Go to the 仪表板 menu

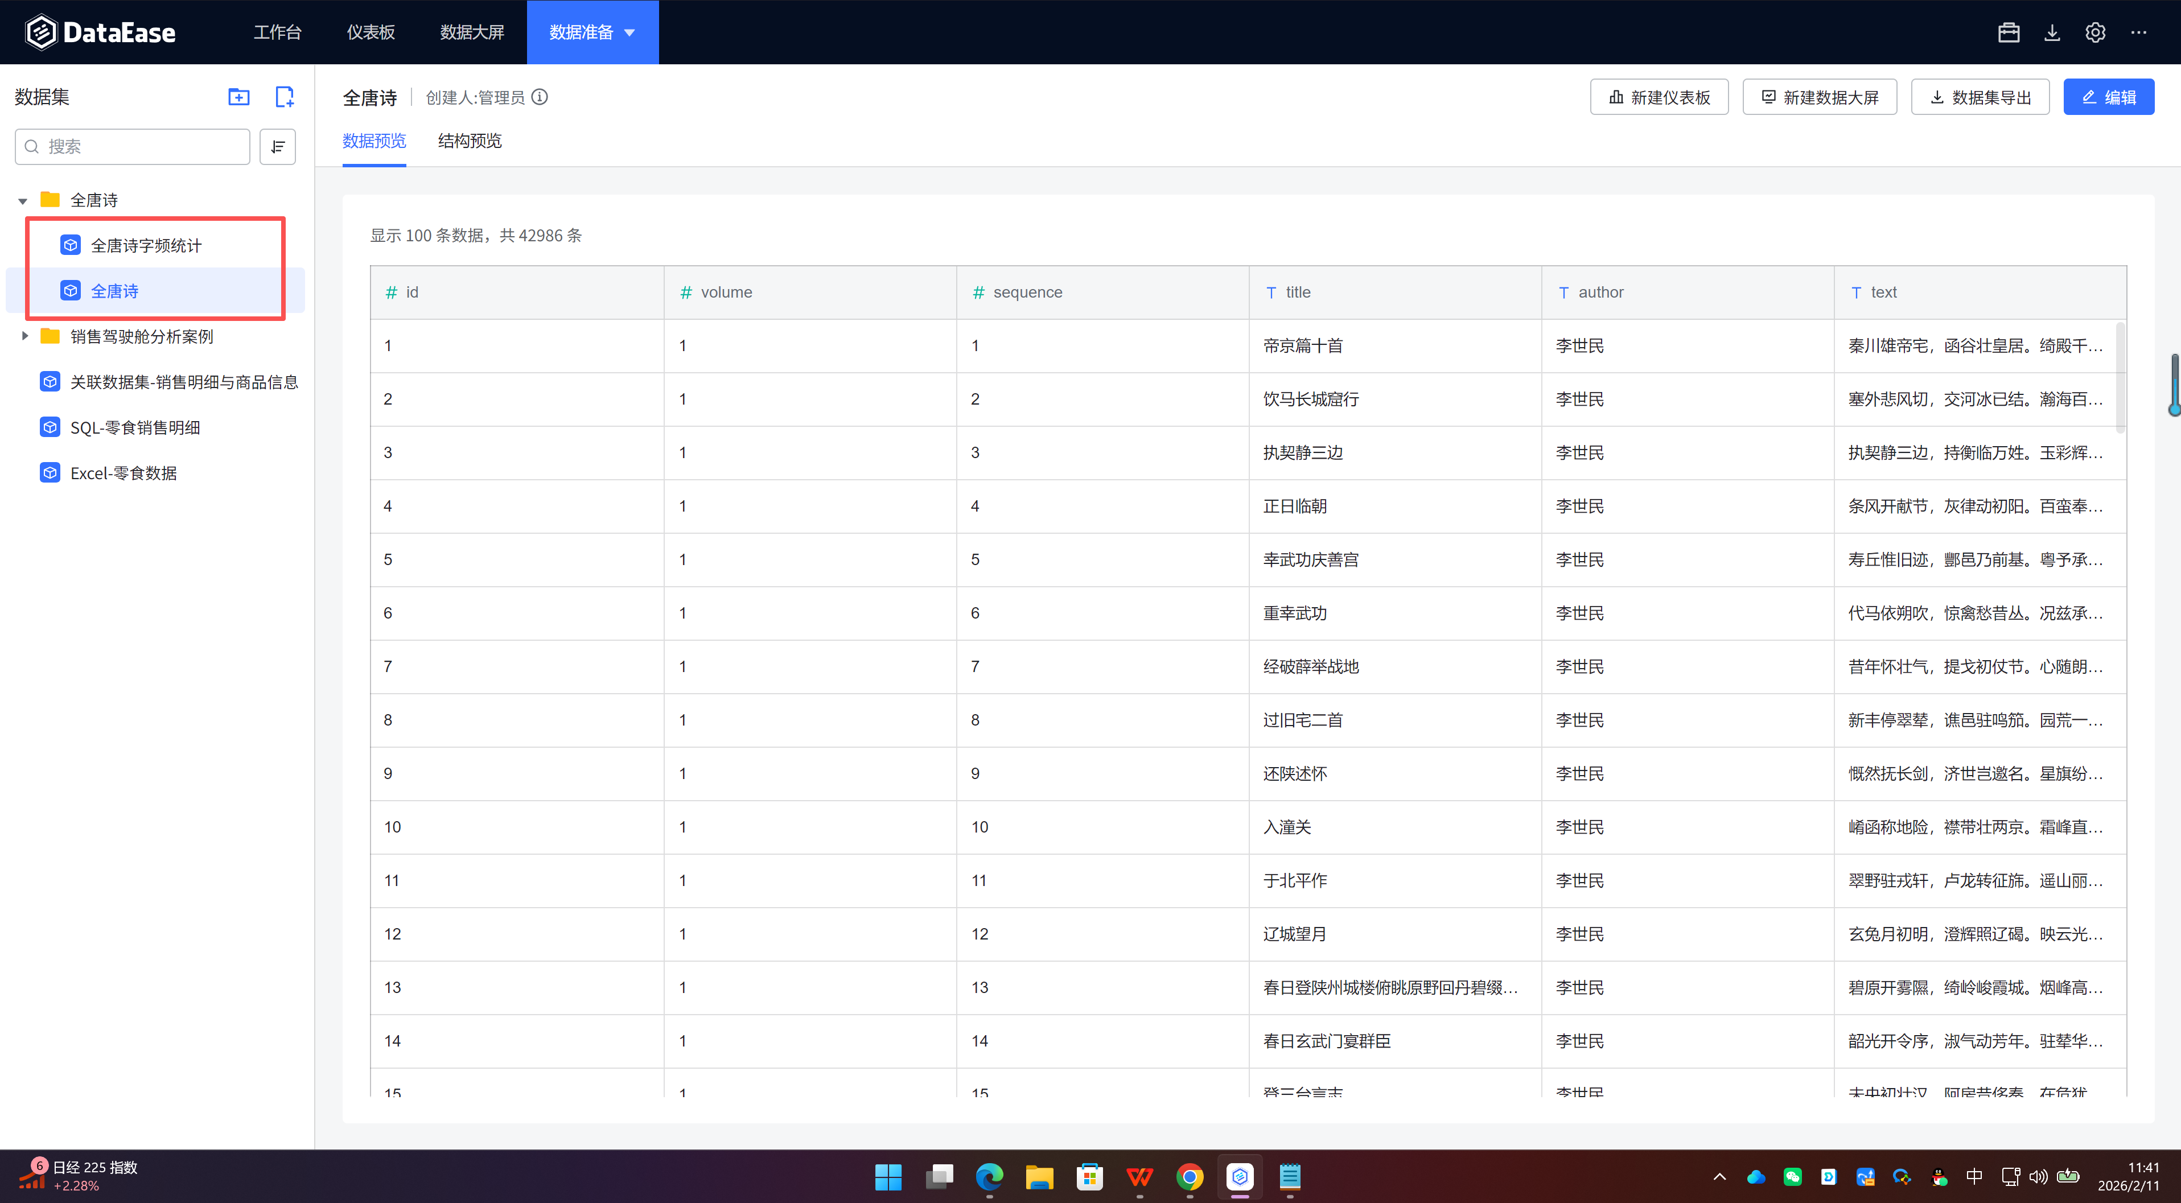(x=370, y=32)
